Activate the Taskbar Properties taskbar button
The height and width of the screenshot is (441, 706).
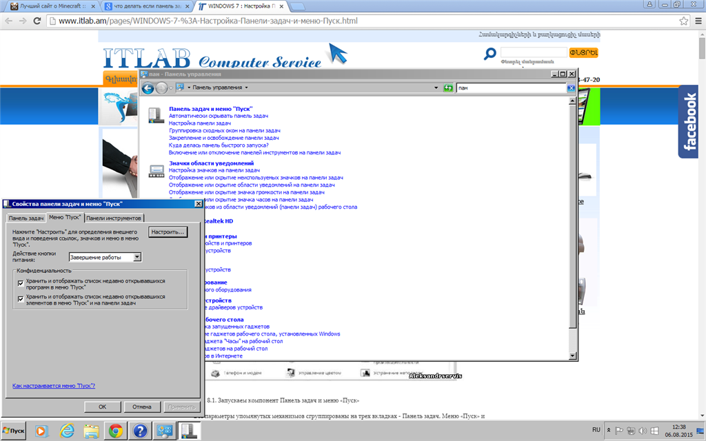click(x=189, y=431)
